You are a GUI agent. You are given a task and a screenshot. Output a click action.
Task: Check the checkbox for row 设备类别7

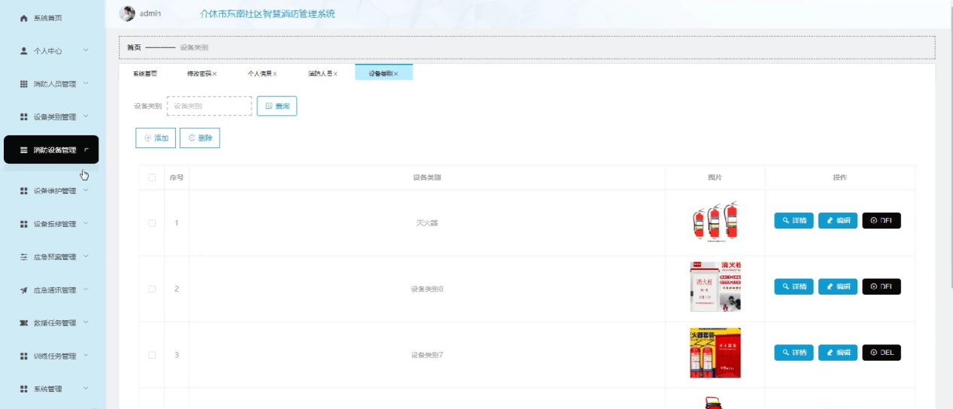[x=152, y=354]
